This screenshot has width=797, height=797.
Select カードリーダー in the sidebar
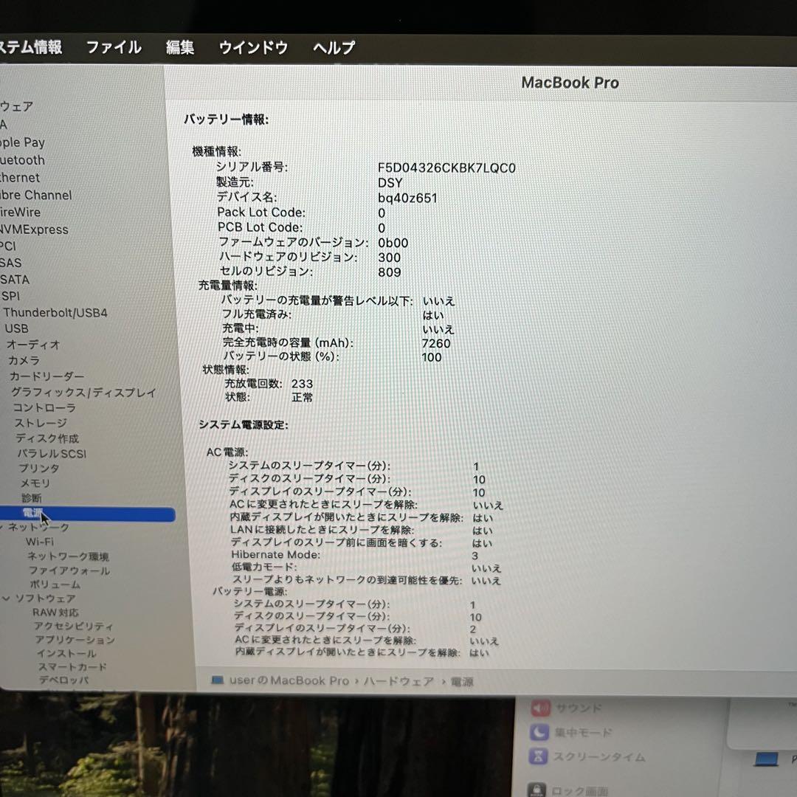tap(46, 376)
